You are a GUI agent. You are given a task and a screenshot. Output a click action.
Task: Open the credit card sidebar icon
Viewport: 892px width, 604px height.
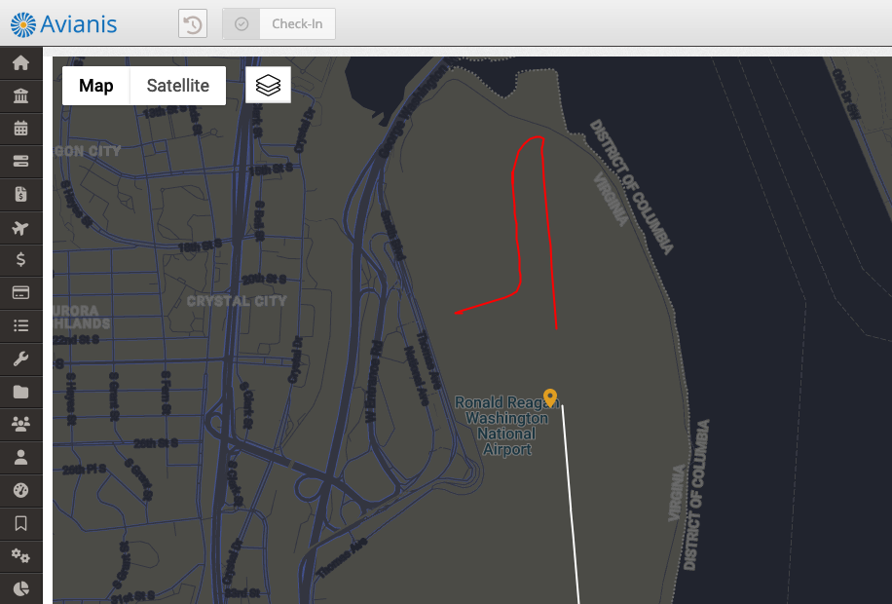tap(21, 292)
